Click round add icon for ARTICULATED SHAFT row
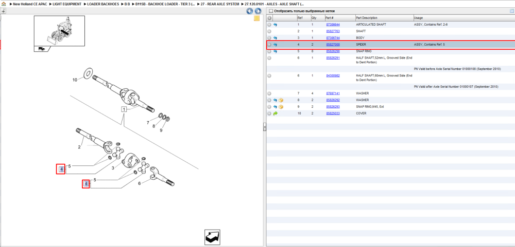The width and height of the screenshot is (515, 247). [x=269, y=25]
